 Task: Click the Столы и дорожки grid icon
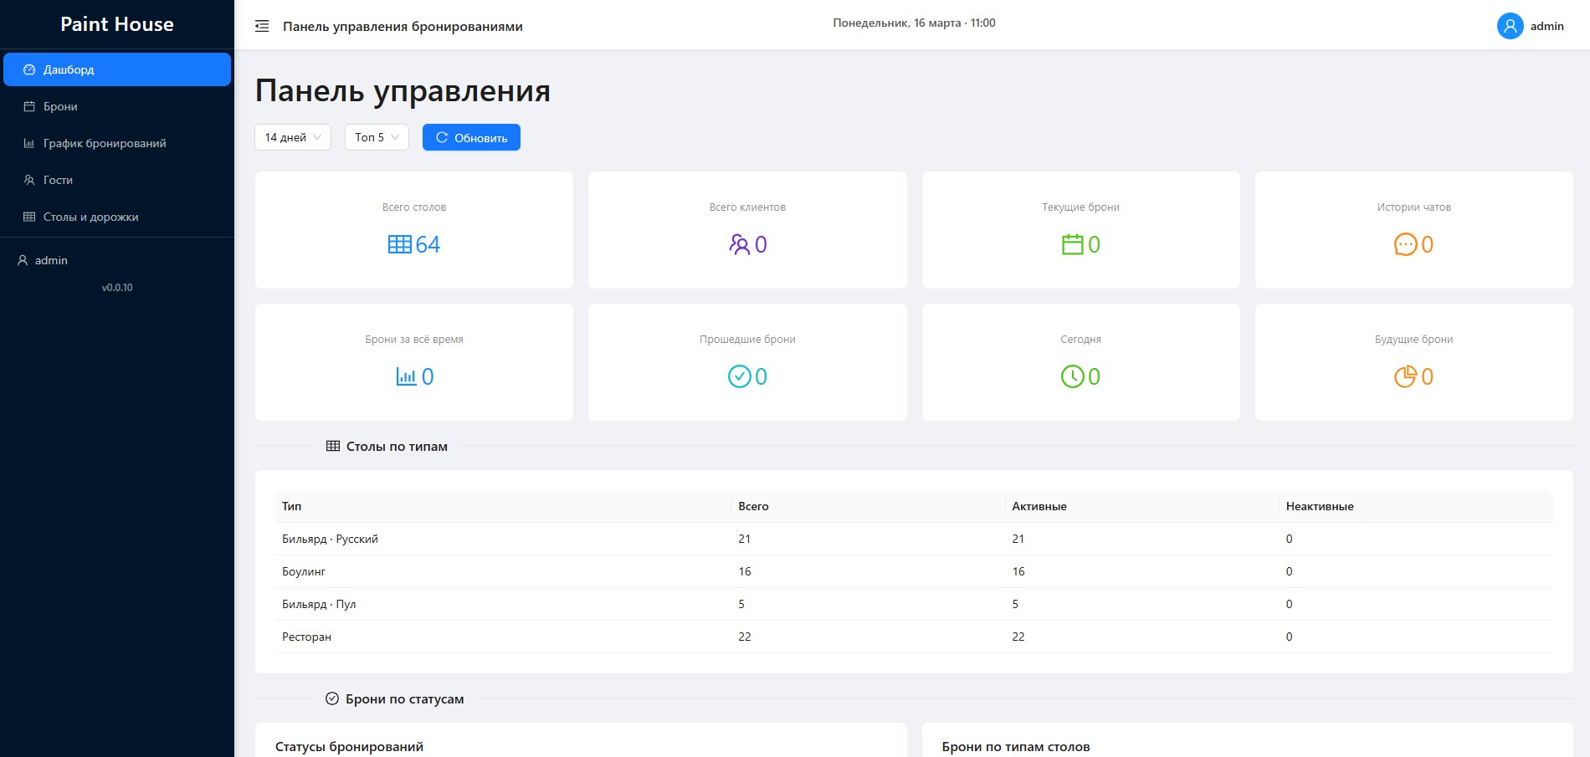coord(29,217)
